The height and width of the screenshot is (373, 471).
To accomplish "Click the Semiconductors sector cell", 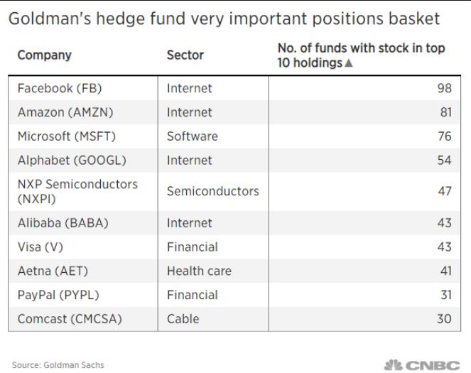I will [x=213, y=192].
